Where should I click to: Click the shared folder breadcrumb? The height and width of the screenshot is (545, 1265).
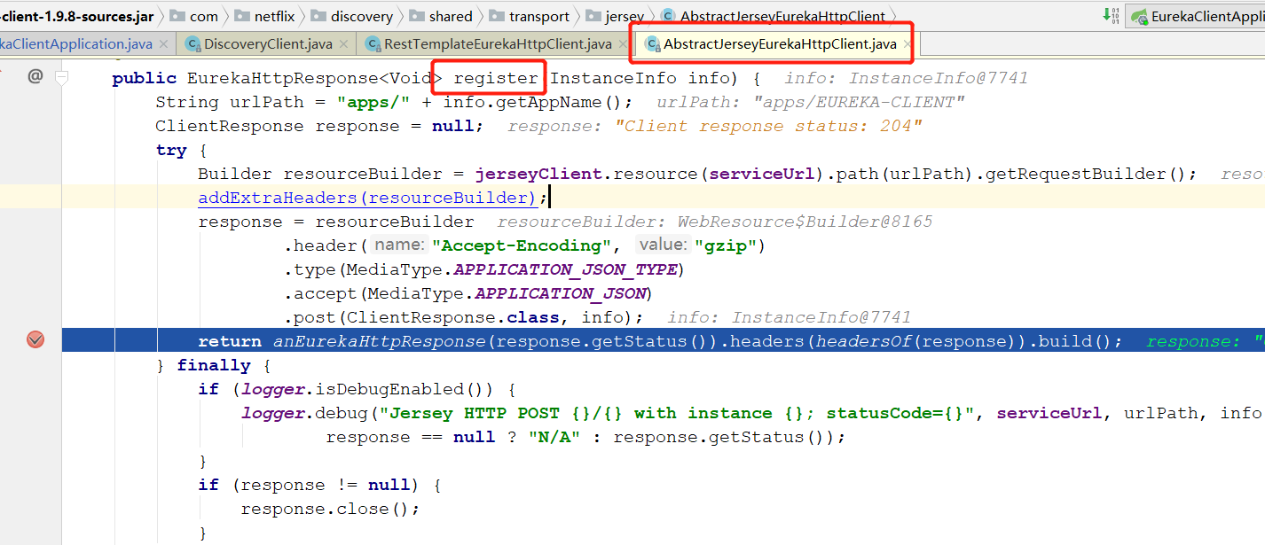[441, 16]
